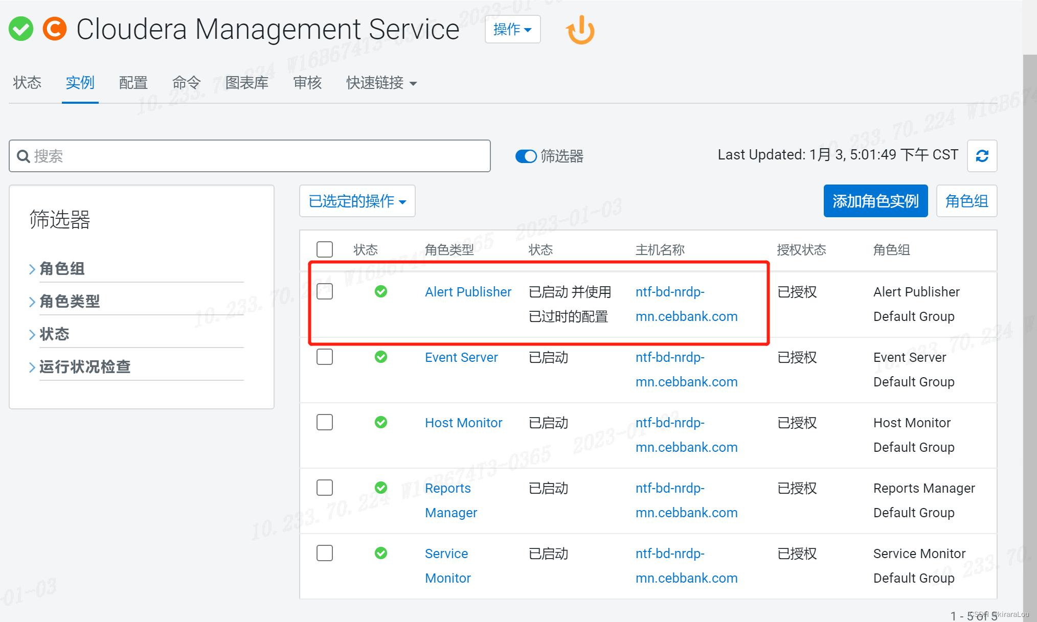Click the Last Updated timestamp text
The width and height of the screenshot is (1037, 622).
[838, 155]
